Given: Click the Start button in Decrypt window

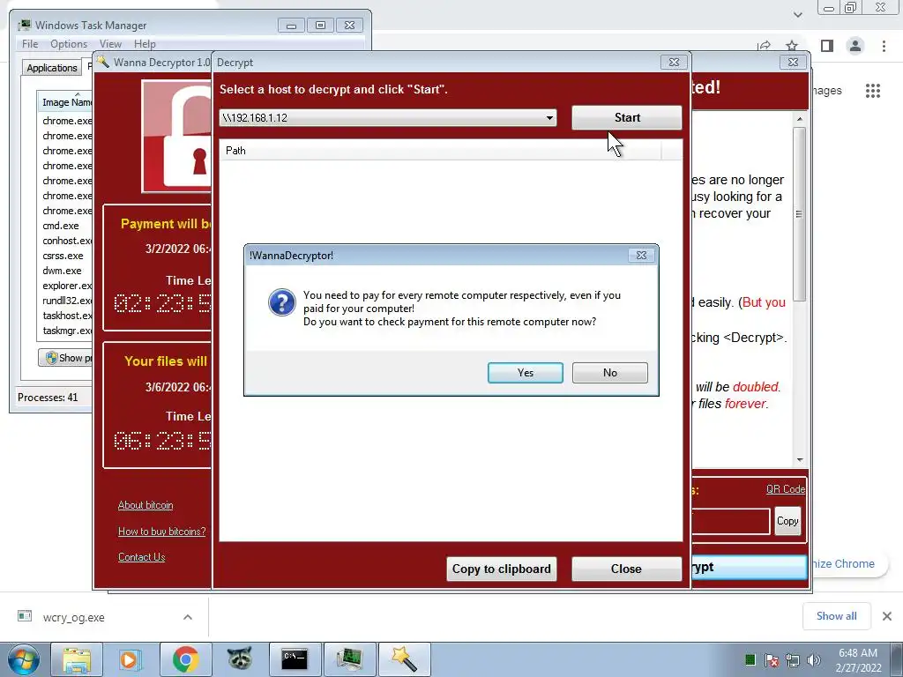Looking at the screenshot, I should pos(627,117).
